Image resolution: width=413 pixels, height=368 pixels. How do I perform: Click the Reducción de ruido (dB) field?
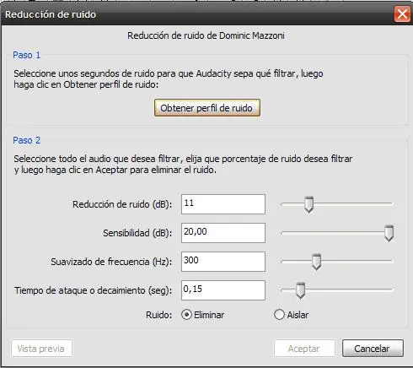click(223, 204)
